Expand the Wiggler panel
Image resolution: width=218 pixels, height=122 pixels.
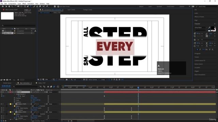coord(197,71)
